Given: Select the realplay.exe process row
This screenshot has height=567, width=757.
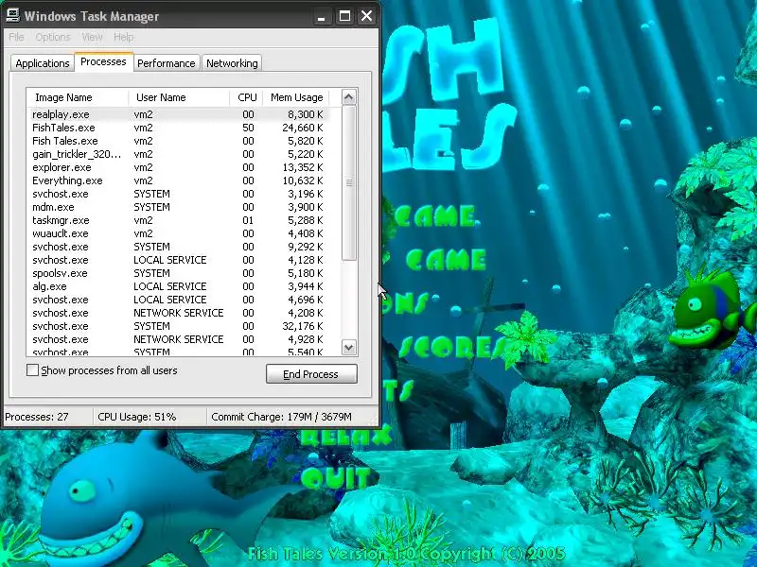Looking at the screenshot, I should tap(178, 114).
